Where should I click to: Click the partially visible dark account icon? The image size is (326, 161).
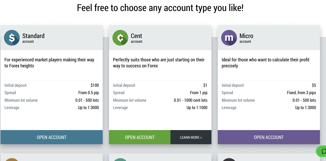229,159
